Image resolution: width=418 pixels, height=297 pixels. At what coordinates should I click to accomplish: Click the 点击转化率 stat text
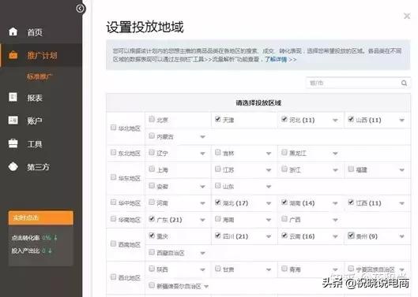point(25,238)
